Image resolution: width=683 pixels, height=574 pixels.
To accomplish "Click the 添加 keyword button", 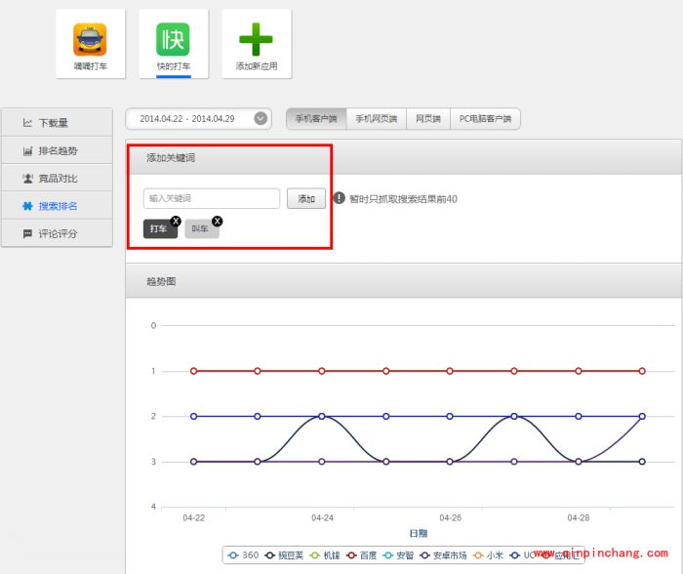I will [x=306, y=199].
